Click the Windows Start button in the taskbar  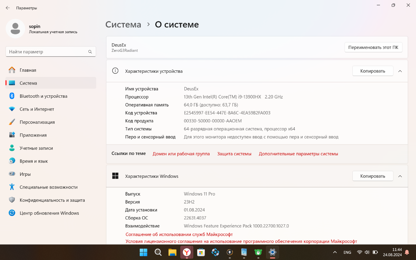(143, 252)
